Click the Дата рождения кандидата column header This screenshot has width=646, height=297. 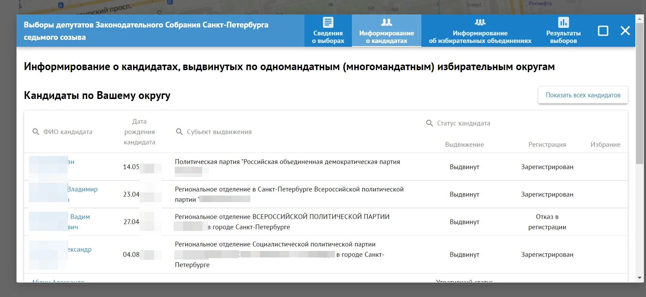pyautogui.click(x=139, y=132)
